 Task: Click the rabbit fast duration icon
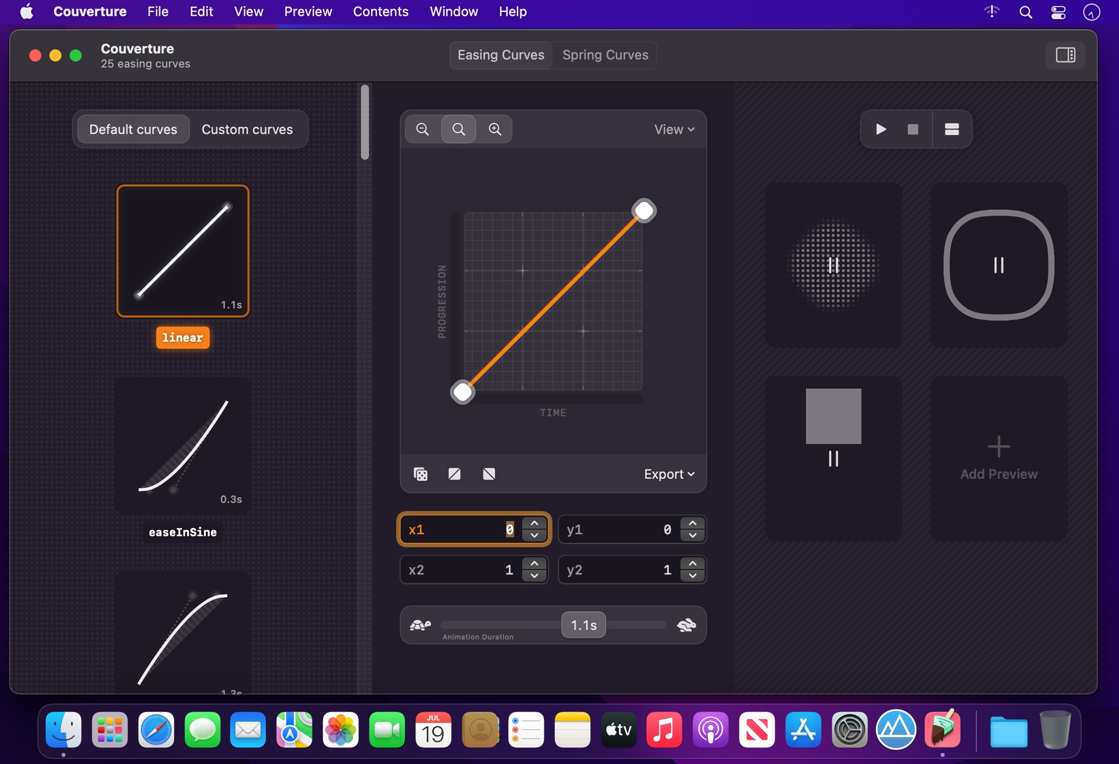[x=686, y=625]
